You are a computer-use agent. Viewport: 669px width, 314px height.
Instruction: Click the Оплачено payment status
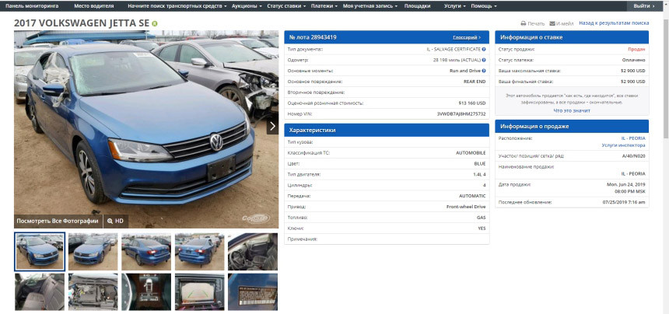(635, 60)
